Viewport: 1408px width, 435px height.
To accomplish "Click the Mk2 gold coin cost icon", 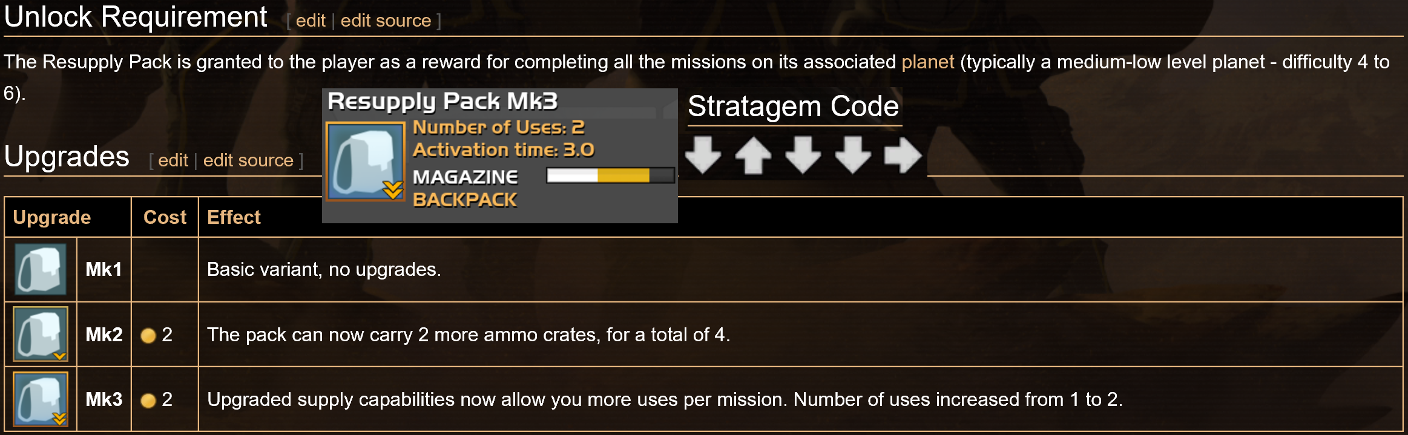I will pos(148,335).
